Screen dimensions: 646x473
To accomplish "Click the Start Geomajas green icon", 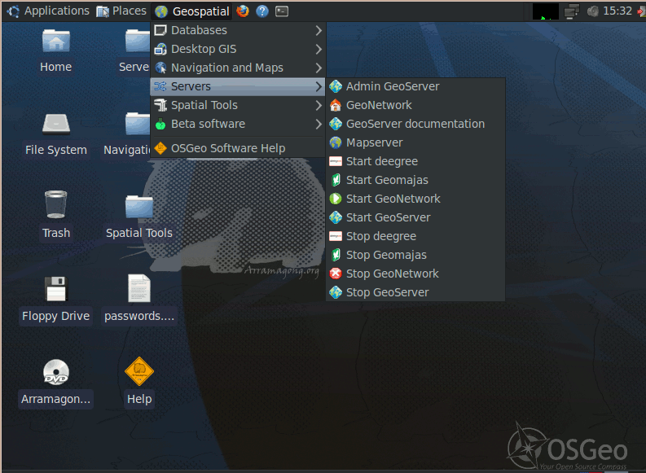I will point(336,180).
